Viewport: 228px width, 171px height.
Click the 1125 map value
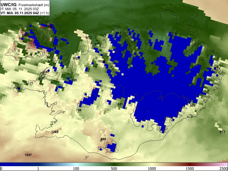[x=76, y=58]
